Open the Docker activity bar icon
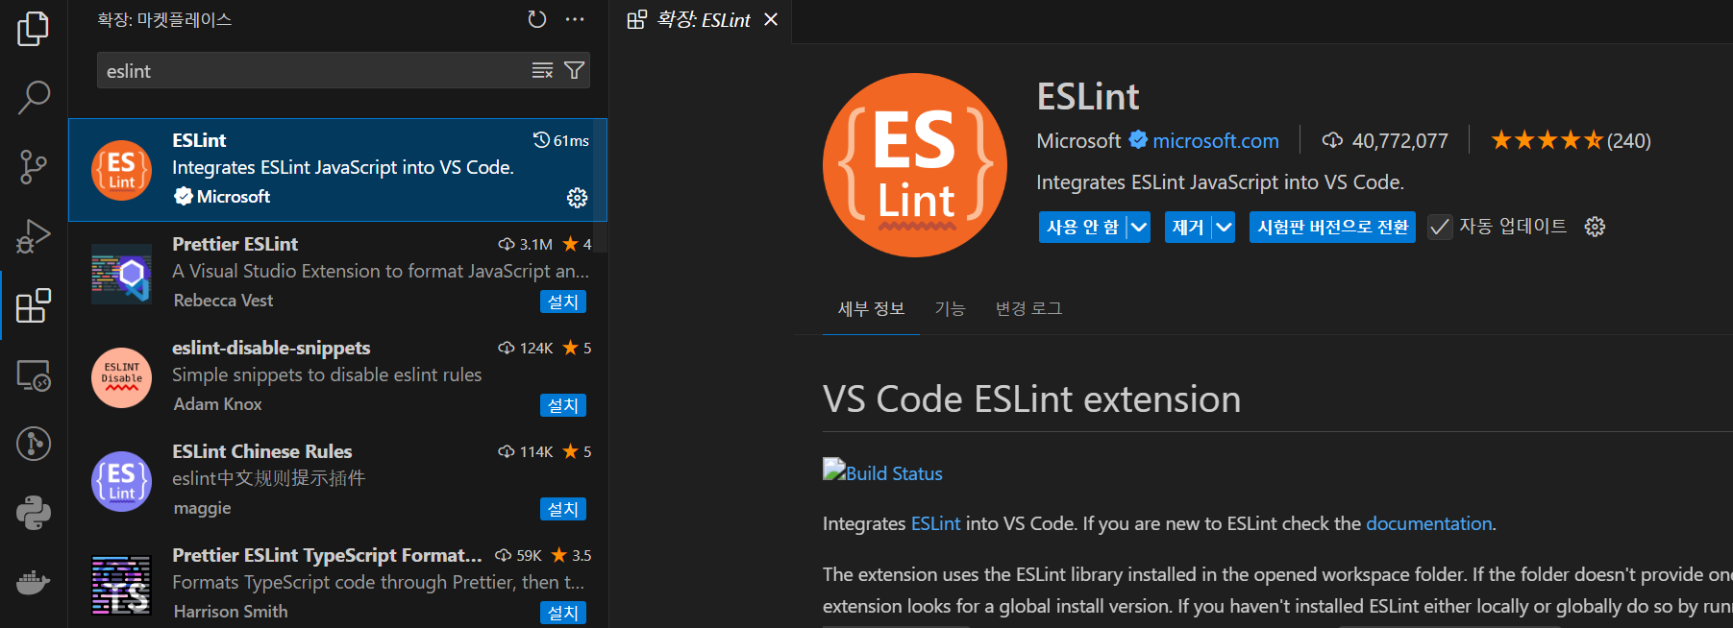Image resolution: width=1733 pixels, height=628 pixels. (34, 582)
